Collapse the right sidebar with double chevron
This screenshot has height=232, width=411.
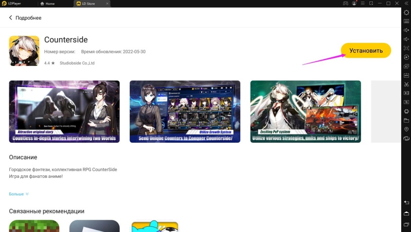tap(406, 3)
